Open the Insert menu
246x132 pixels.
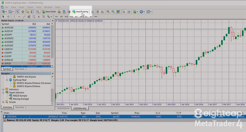click(x=22, y=7)
